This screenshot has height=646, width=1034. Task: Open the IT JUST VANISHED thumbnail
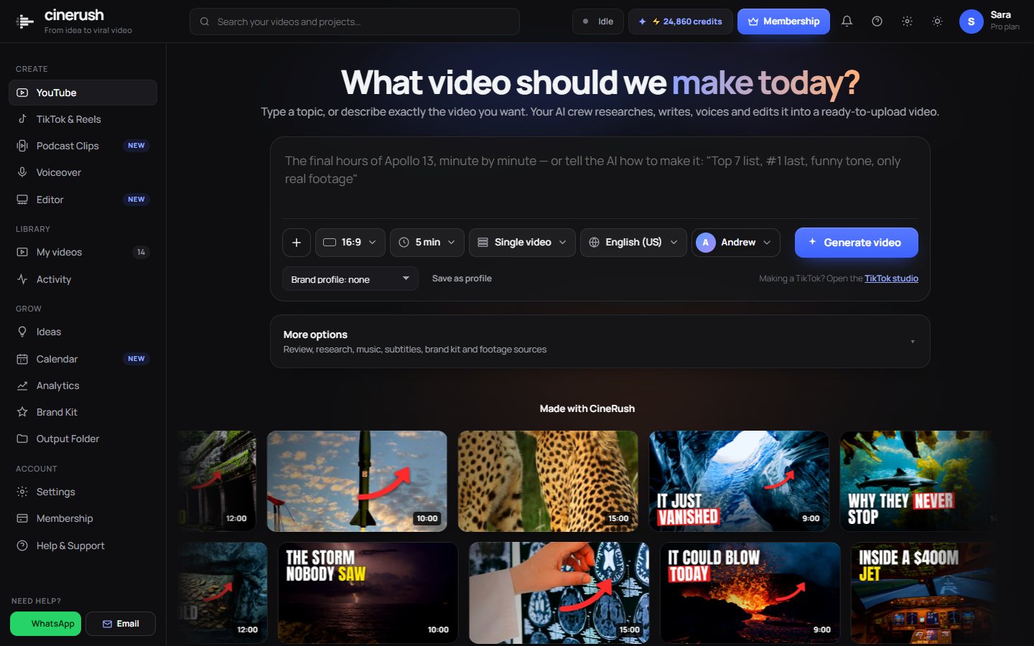pyautogui.click(x=739, y=481)
